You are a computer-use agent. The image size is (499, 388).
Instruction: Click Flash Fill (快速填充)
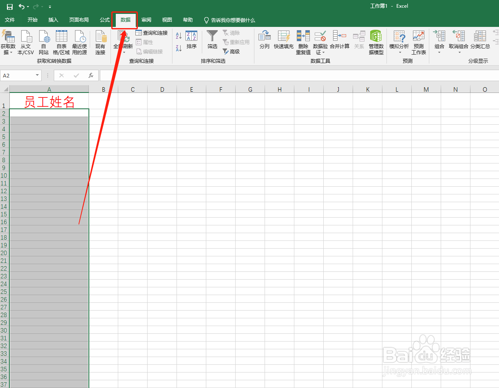(284, 40)
